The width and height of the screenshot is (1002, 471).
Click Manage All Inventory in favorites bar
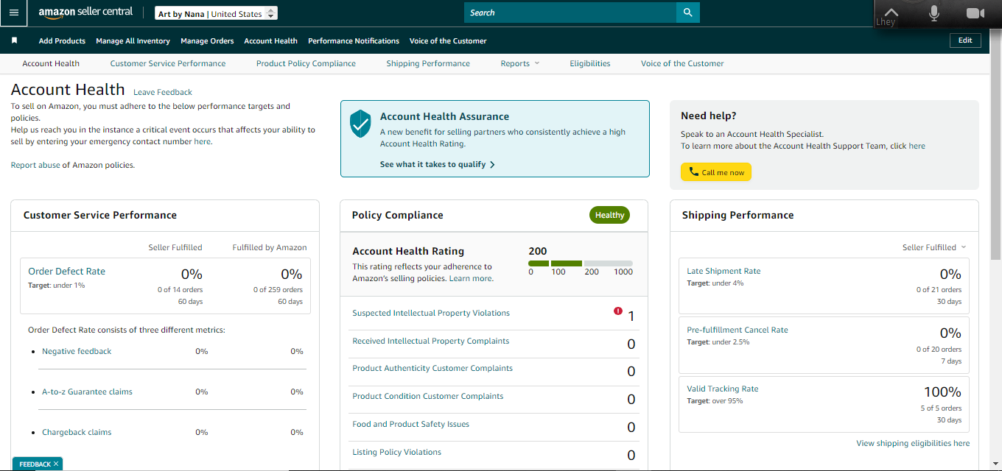point(133,40)
